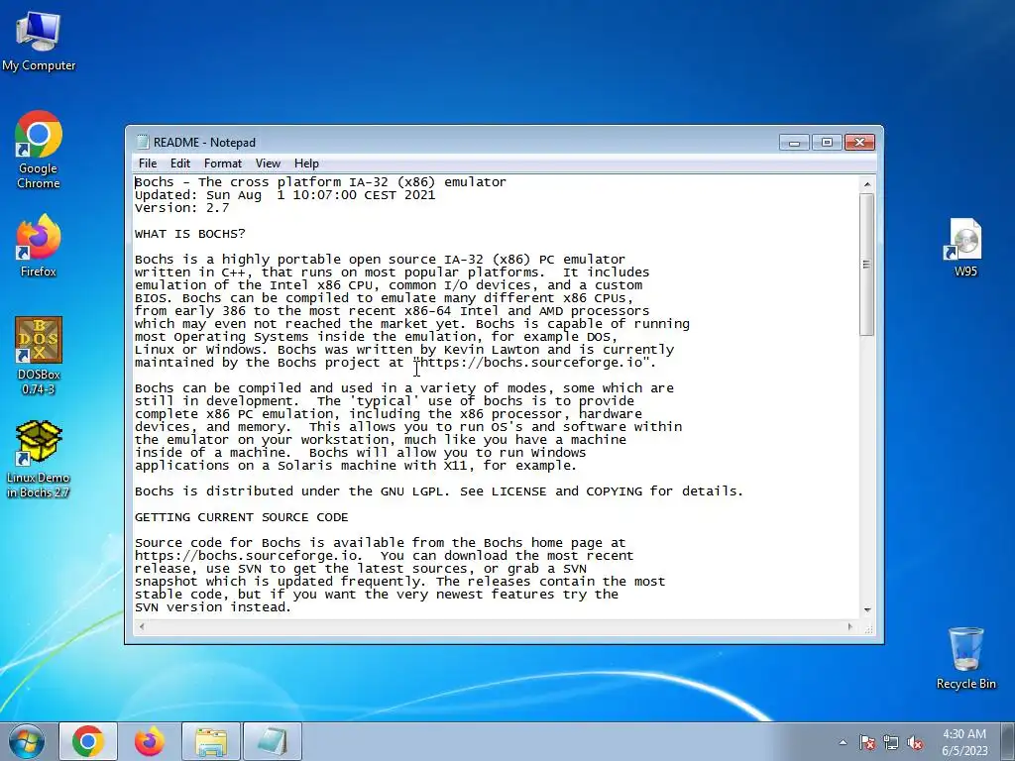Open the Help menu in Notepad

pyautogui.click(x=306, y=163)
